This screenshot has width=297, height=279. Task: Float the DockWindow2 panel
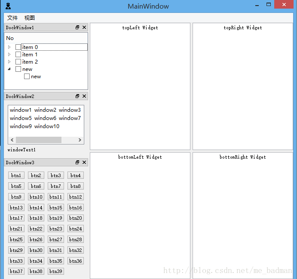click(77, 96)
